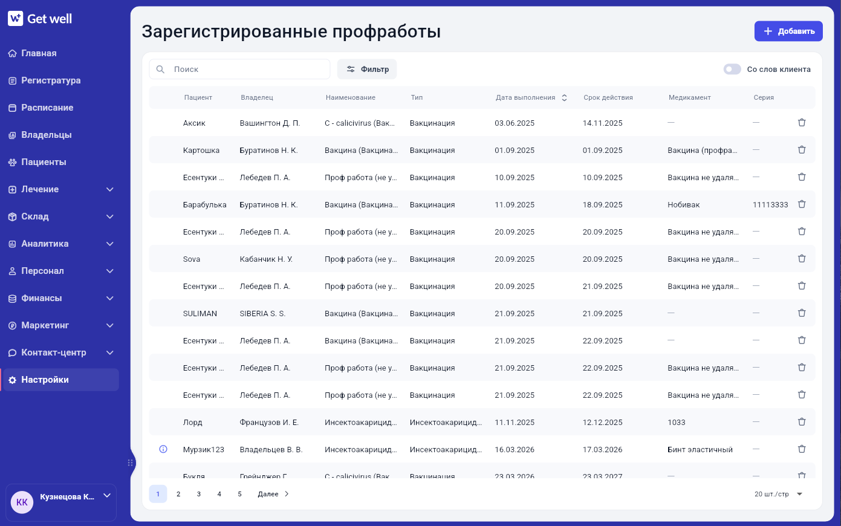Click the Лечение plus icon
This screenshot has width=841, height=526.
point(12,189)
